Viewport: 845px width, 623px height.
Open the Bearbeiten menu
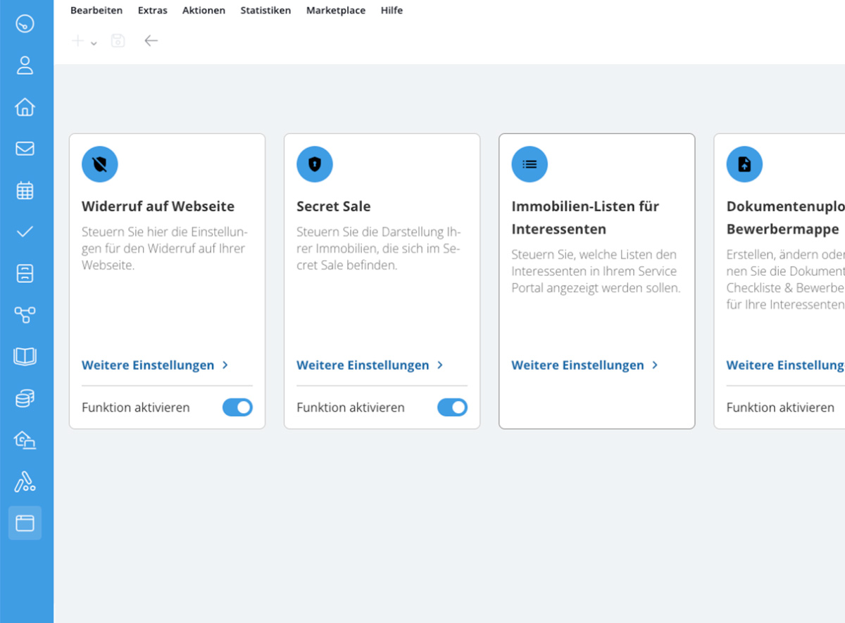[96, 11]
